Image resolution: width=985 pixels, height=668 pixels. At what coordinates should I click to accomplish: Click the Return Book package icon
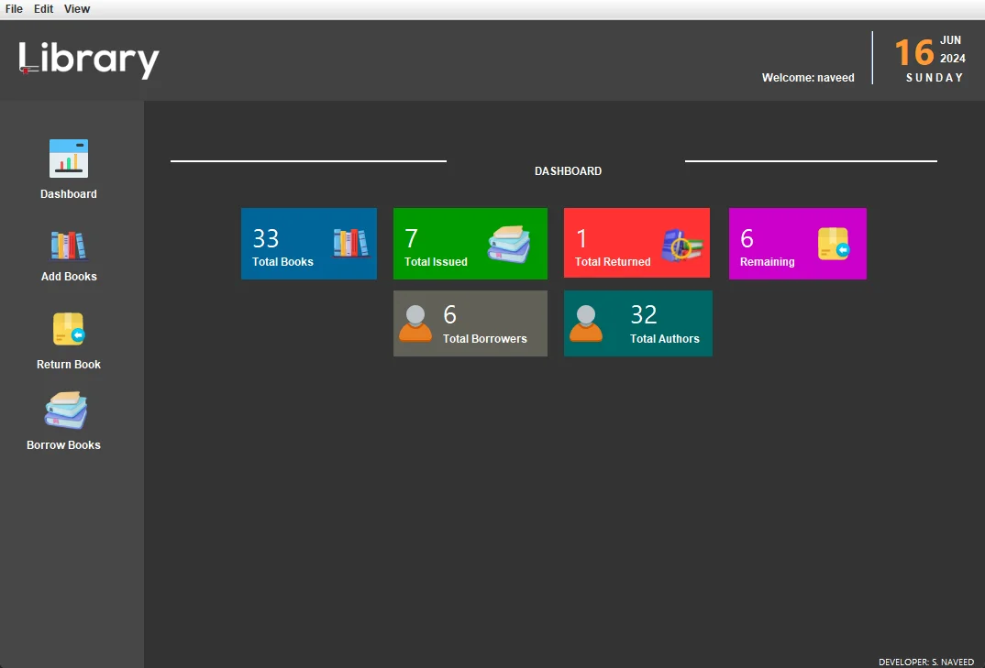click(69, 329)
